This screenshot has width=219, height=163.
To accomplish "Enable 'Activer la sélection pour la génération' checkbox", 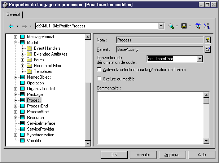I will pos(99,70).
